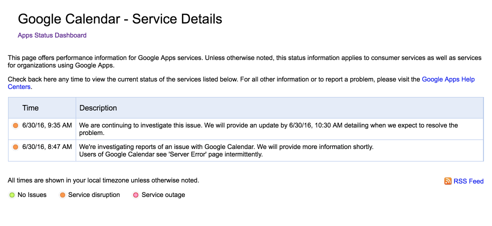The height and width of the screenshot is (226, 492).
Task: Click the 'Service outage' legend label
Action: click(x=163, y=195)
